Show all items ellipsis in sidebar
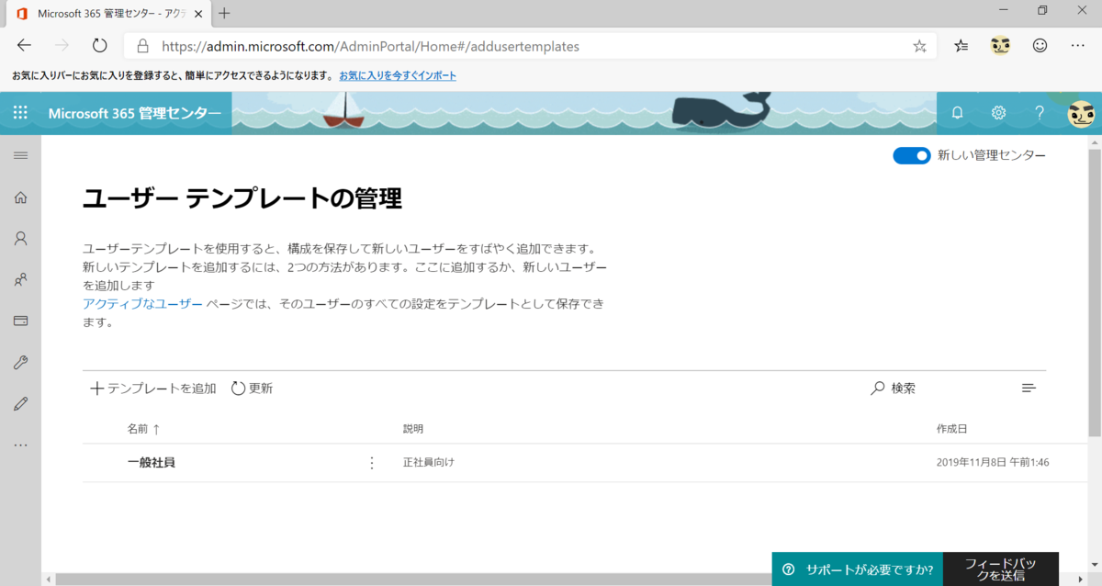 tap(20, 445)
